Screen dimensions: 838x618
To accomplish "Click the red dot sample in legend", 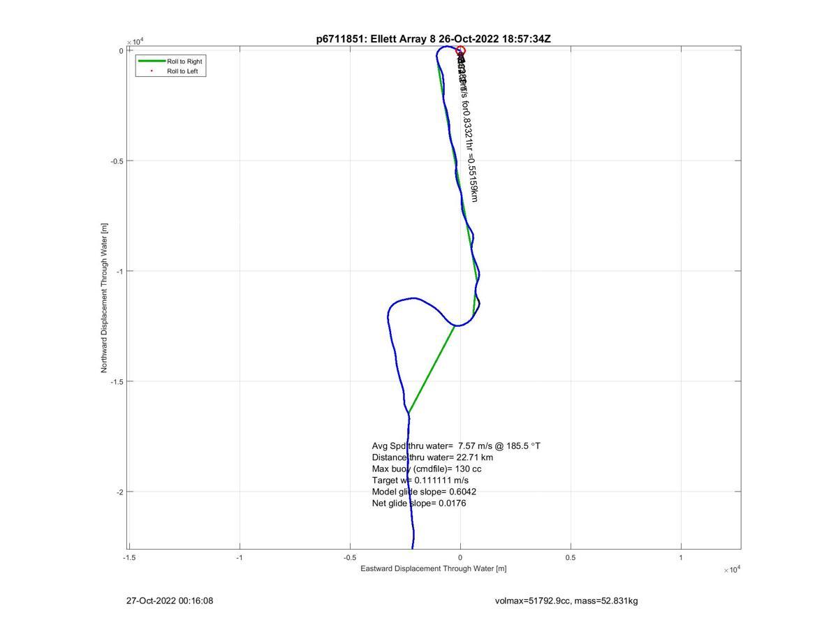I will pyautogui.click(x=152, y=71).
